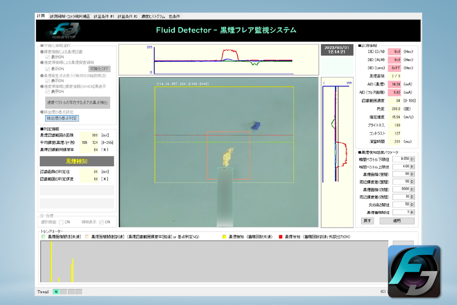Screen dimensions: 457x305
Task: Toggle 表示ON under 輝度情報による黒煙認識
Action: click(x=48, y=57)
